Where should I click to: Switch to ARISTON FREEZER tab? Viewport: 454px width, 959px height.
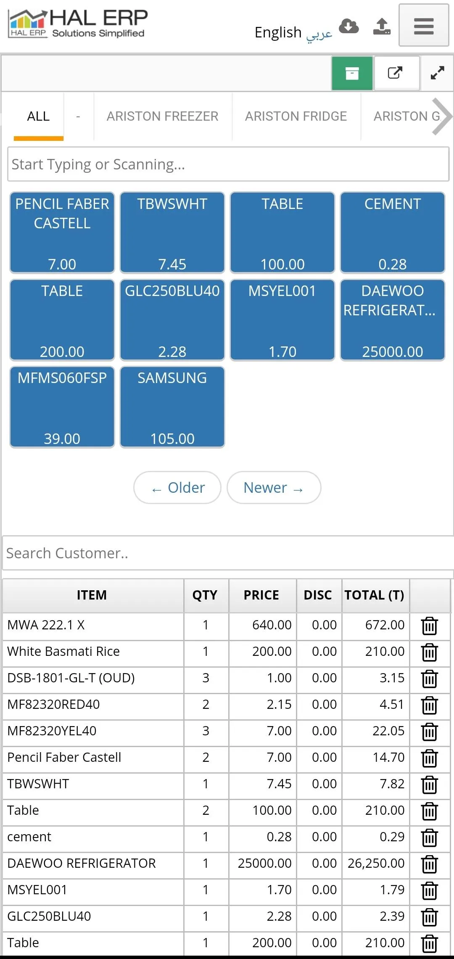162,116
